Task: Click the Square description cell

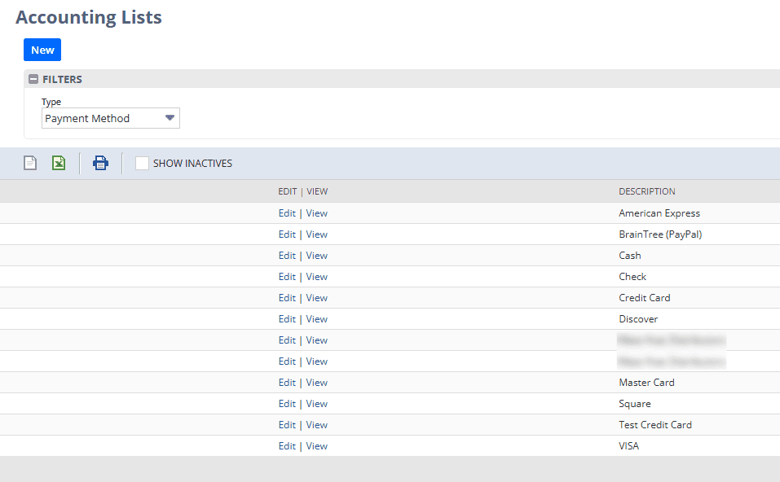Action: pyautogui.click(x=635, y=404)
